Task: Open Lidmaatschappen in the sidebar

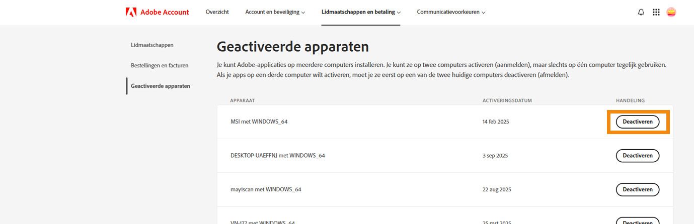Action: 152,45
